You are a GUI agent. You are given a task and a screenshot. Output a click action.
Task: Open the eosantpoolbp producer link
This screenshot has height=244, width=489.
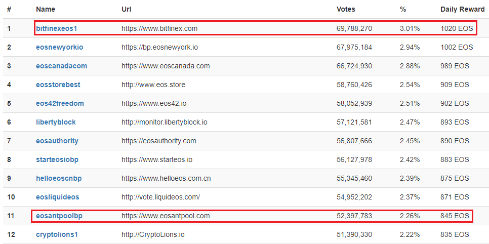pyautogui.click(x=59, y=216)
